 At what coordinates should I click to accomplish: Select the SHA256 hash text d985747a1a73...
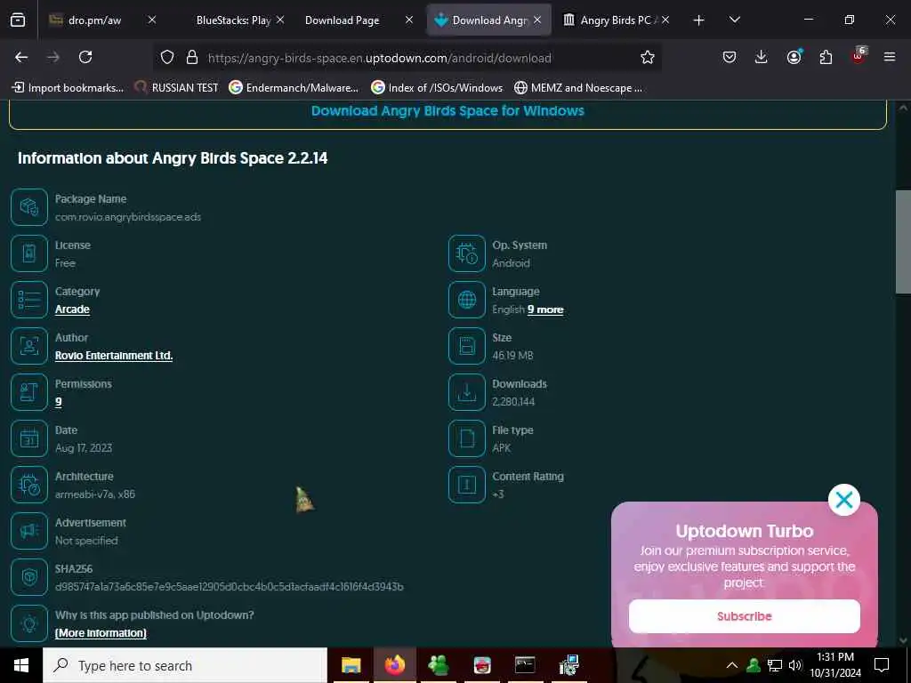pyautogui.click(x=229, y=587)
